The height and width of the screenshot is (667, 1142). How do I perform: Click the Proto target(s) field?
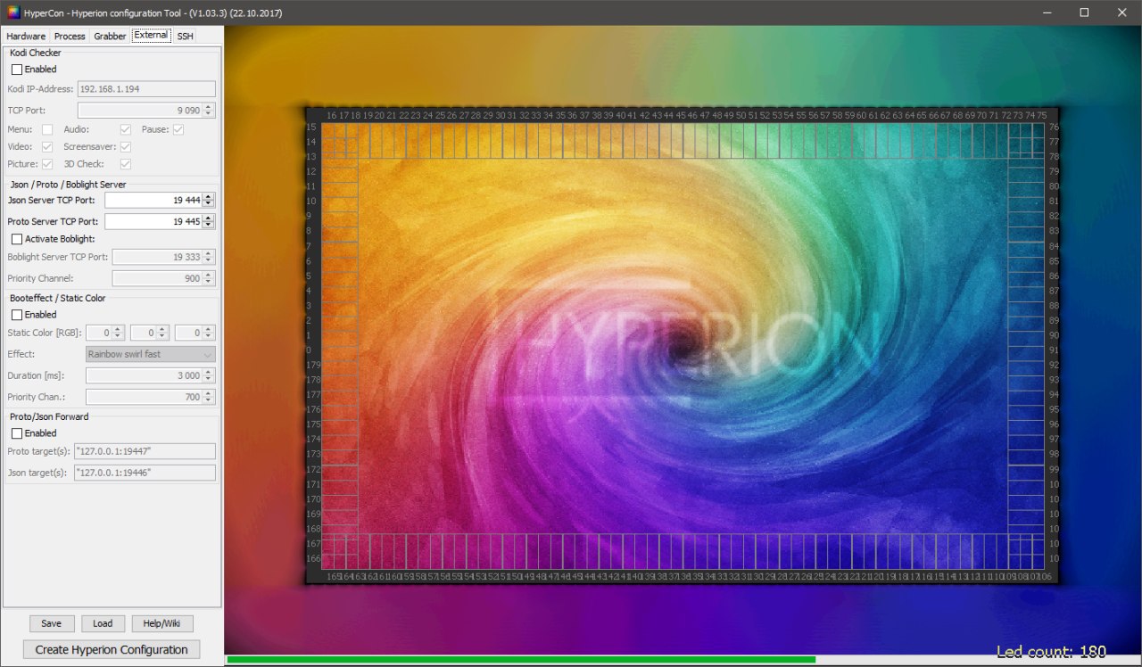click(x=145, y=451)
